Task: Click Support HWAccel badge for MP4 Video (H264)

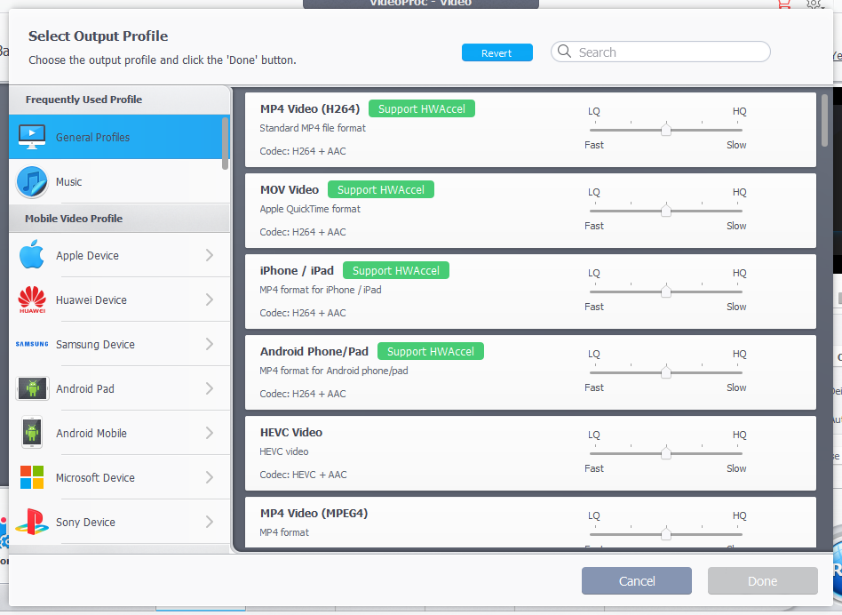Action: click(422, 108)
